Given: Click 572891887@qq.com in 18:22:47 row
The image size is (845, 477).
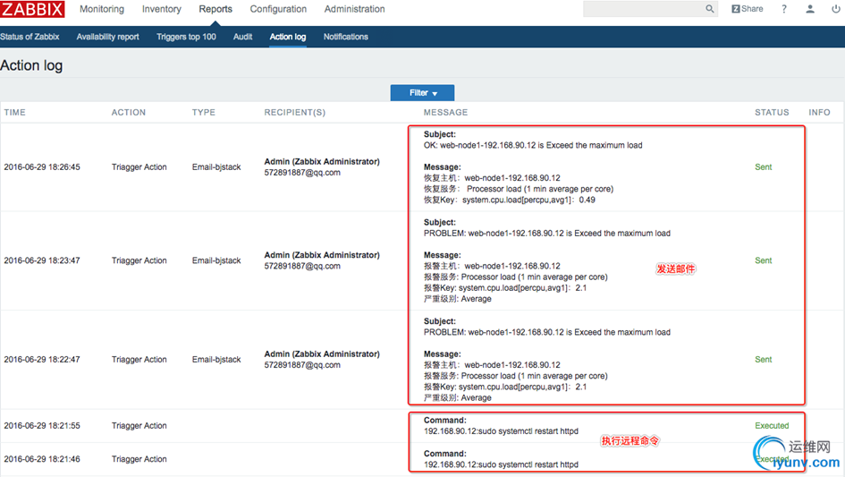Looking at the screenshot, I should coord(302,365).
